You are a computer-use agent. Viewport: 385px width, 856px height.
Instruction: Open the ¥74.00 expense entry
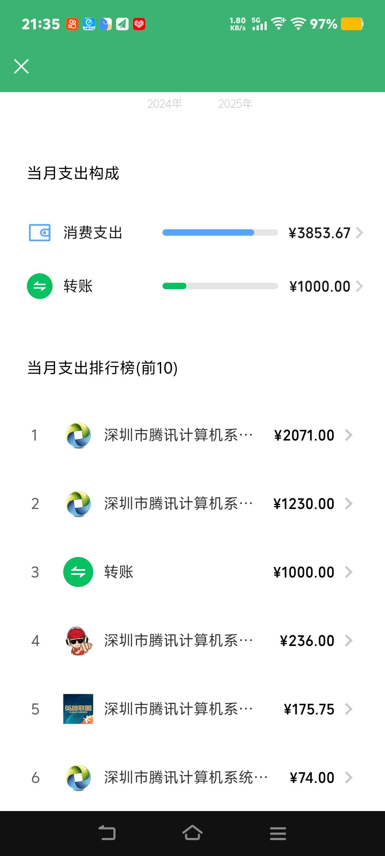tap(312, 777)
